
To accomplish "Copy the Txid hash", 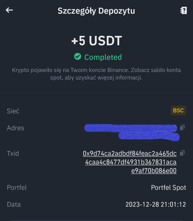I will tap(182, 153).
